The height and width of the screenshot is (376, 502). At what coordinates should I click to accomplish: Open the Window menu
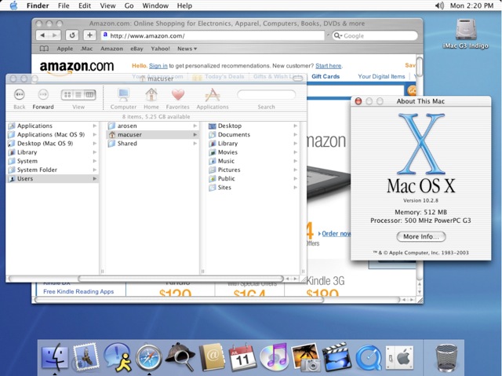(155, 5)
